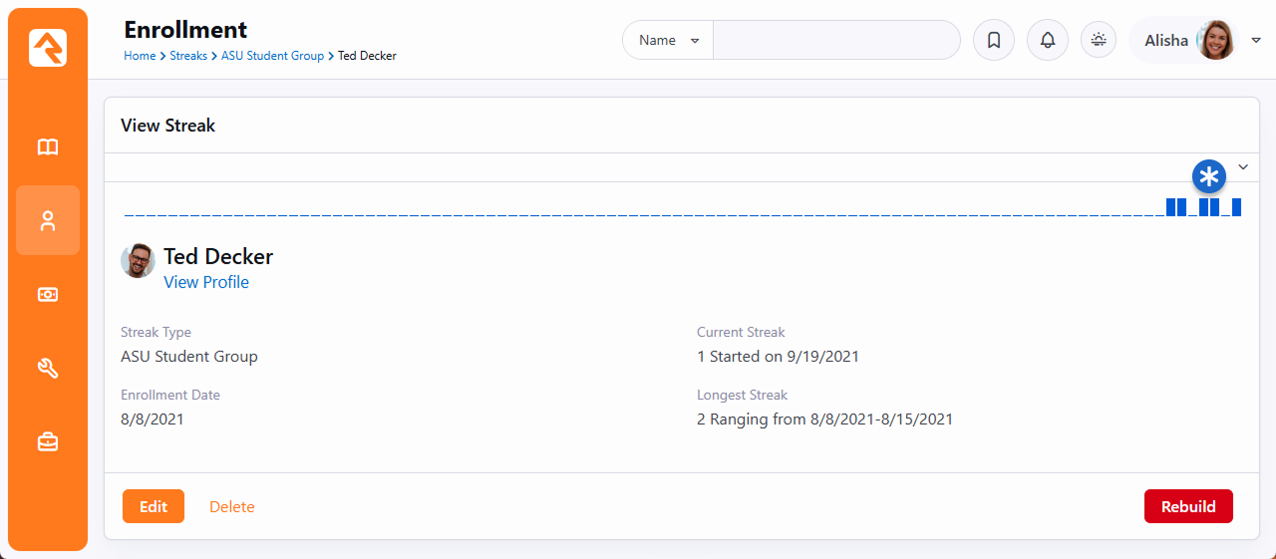Click the Rock RMS logo icon

point(48,48)
